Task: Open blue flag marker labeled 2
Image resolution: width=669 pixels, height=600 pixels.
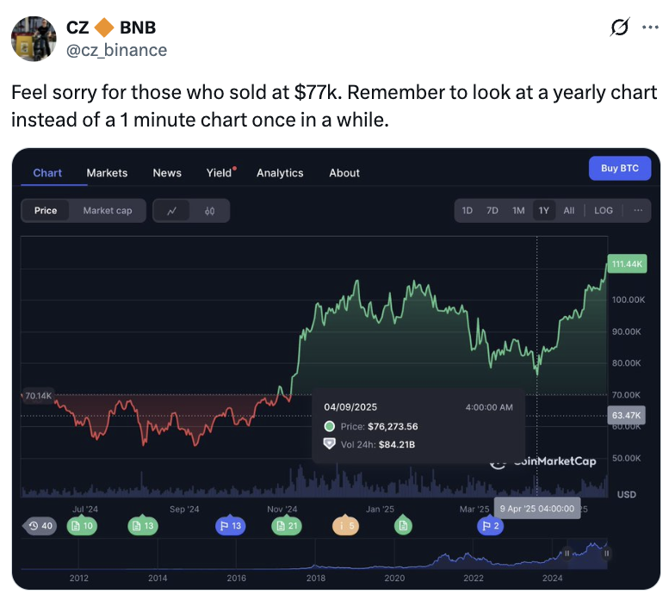Action: pos(490,526)
